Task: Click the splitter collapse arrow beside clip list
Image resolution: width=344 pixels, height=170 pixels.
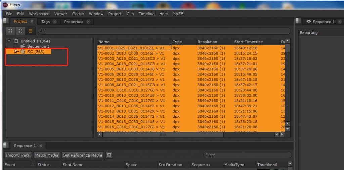Action: pyautogui.click(x=95, y=88)
